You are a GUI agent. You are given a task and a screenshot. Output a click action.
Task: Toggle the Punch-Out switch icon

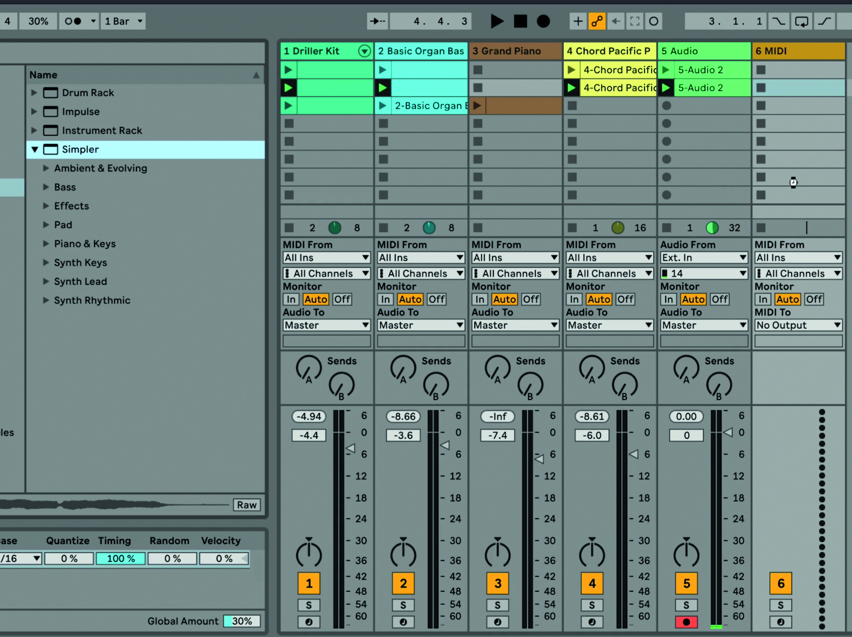[x=824, y=21]
